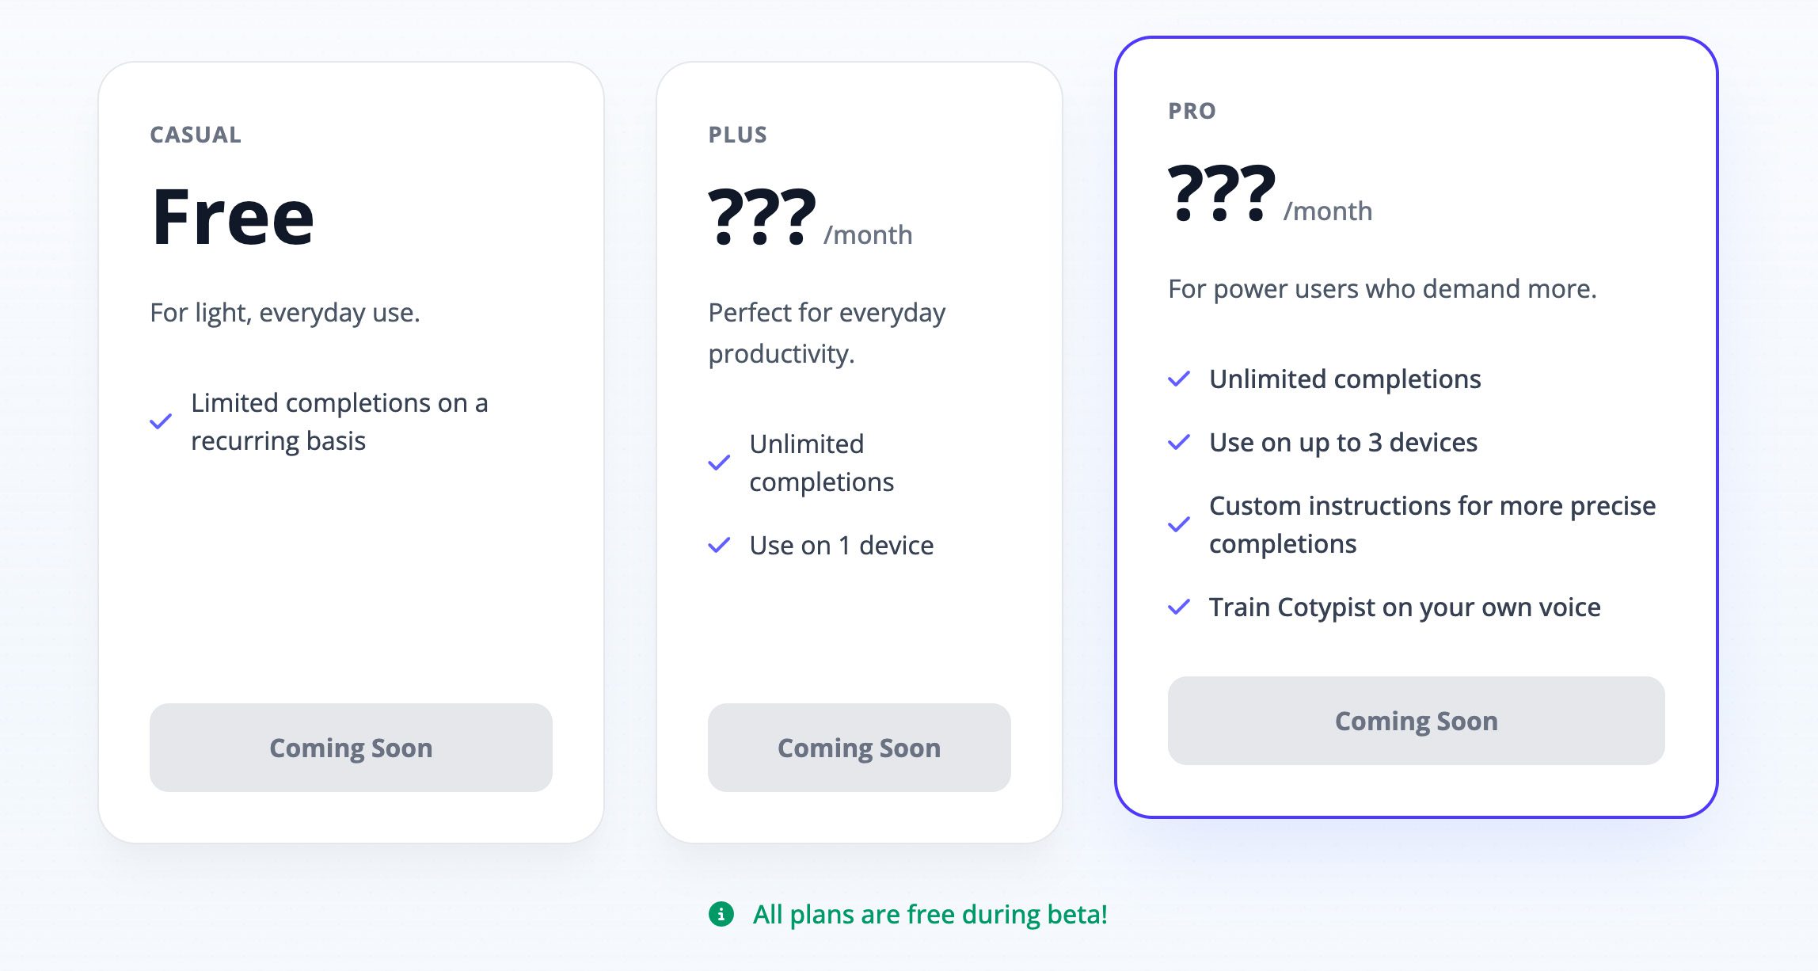Click the Pro plan's "???" price

pyautogui.click(x=1221, y=192)
